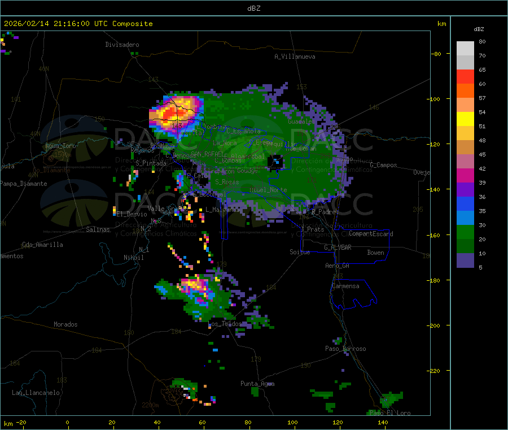Click the Guadales location label
Image resolution: width=508 pixels, height=430 pixels.
coord(301,121)
